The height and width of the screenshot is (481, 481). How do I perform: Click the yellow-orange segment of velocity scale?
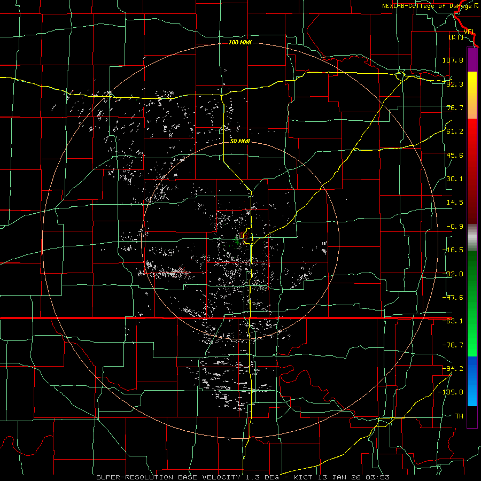(472, 95)
